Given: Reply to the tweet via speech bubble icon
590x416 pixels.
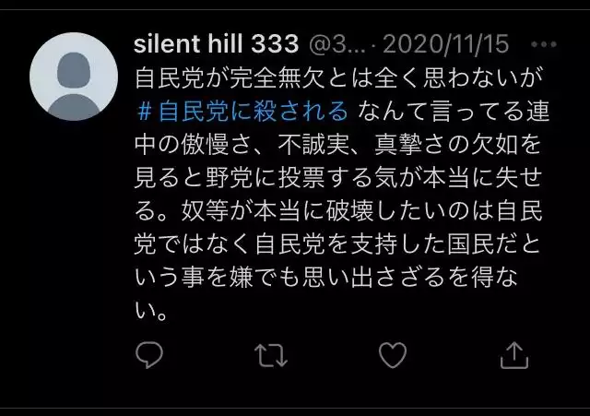Looking at the screenshot, I should (149, 354).
